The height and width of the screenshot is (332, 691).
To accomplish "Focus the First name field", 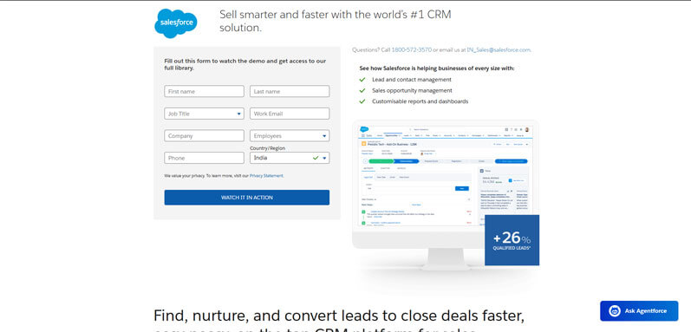I will point(204,91).
